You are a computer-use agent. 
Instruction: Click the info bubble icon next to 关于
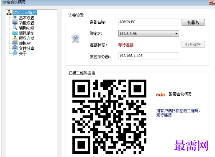[x=15, y=53]
